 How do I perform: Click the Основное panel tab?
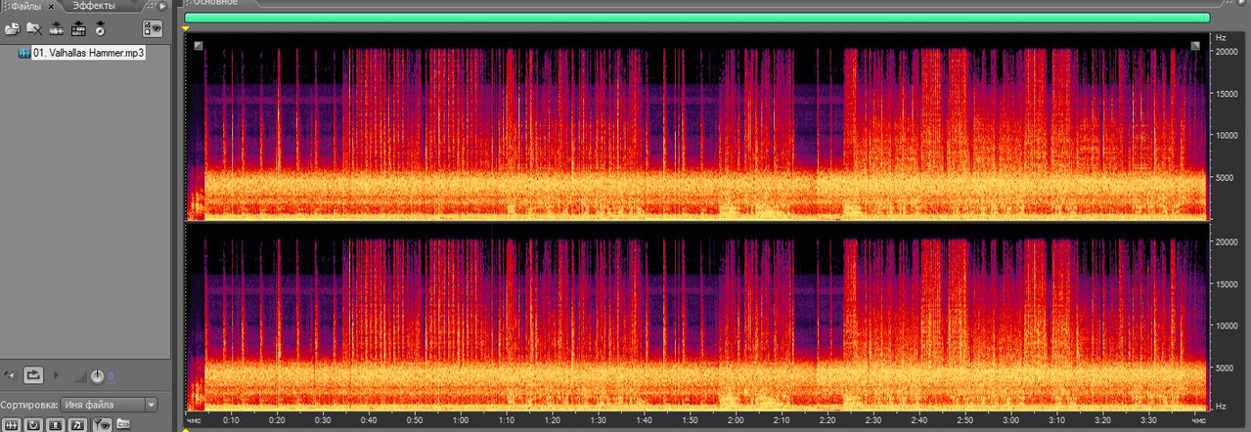point(216,3)
